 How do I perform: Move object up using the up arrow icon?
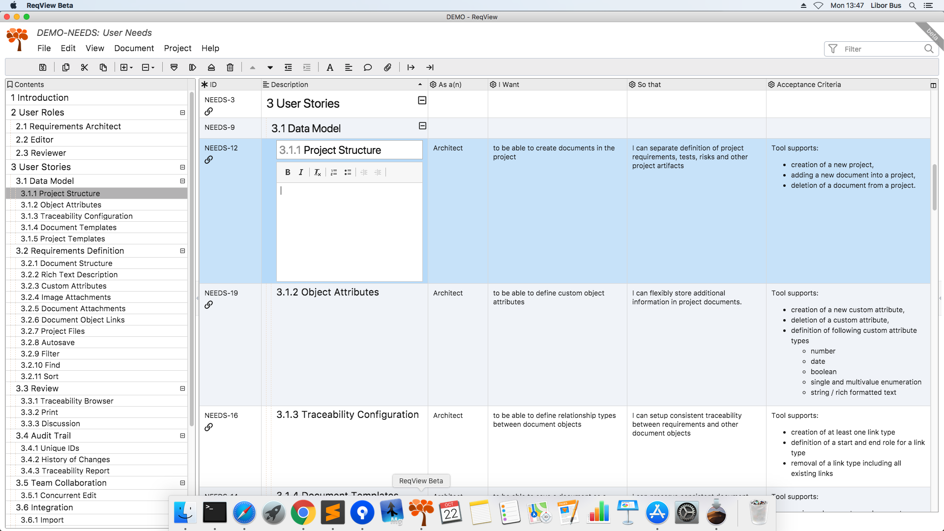[x=252, y=67]
